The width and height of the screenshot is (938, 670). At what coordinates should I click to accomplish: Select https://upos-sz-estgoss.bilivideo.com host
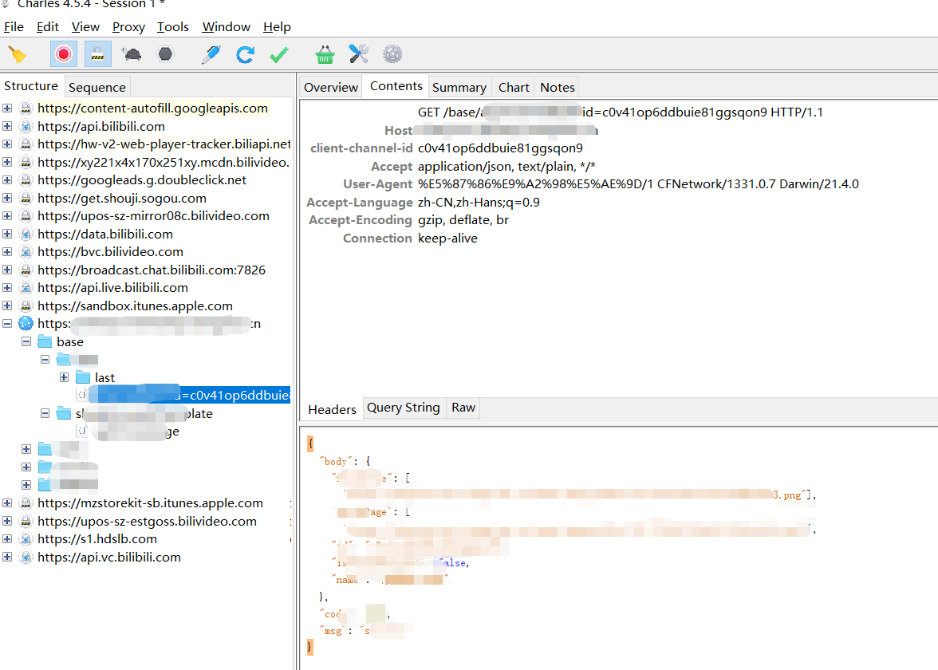click(x=147, y=521)
